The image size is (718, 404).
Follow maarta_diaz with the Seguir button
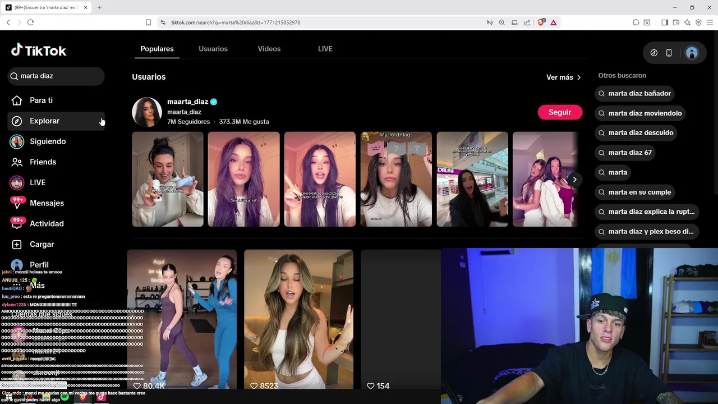click(x=560, y=112)
